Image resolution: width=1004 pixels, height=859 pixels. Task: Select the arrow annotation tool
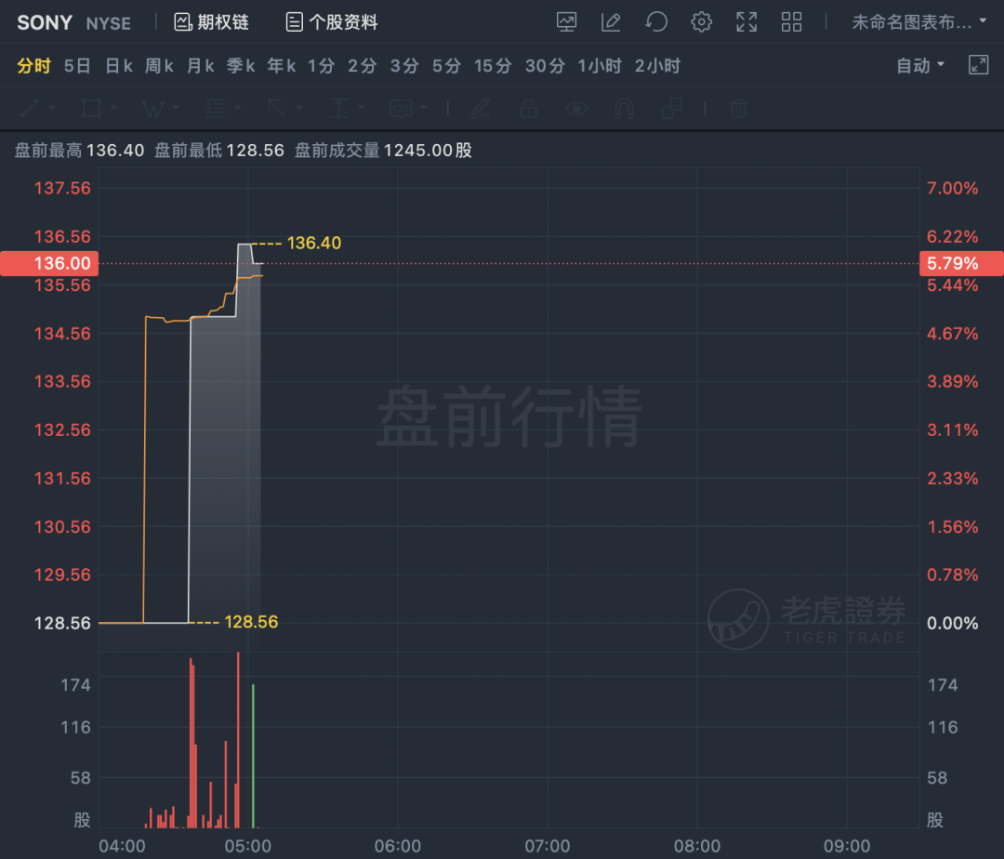point(277,108)
